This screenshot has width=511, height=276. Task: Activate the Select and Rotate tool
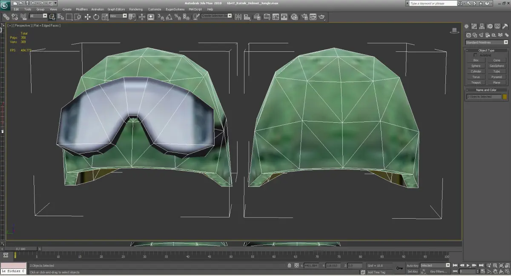click(x=96, y=17)
